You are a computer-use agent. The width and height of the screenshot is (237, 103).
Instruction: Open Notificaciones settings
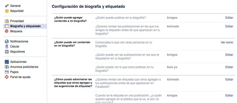19,41
